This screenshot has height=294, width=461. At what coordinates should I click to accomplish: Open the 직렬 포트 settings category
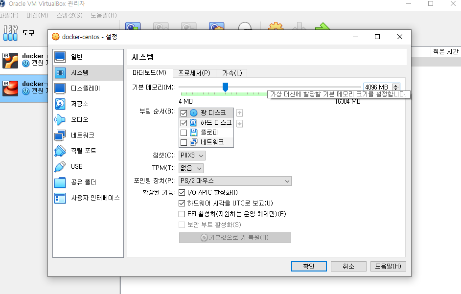(x=88, y=151)
